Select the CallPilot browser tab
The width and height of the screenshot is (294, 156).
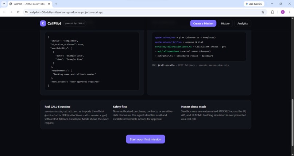click(x=29, y=4)
